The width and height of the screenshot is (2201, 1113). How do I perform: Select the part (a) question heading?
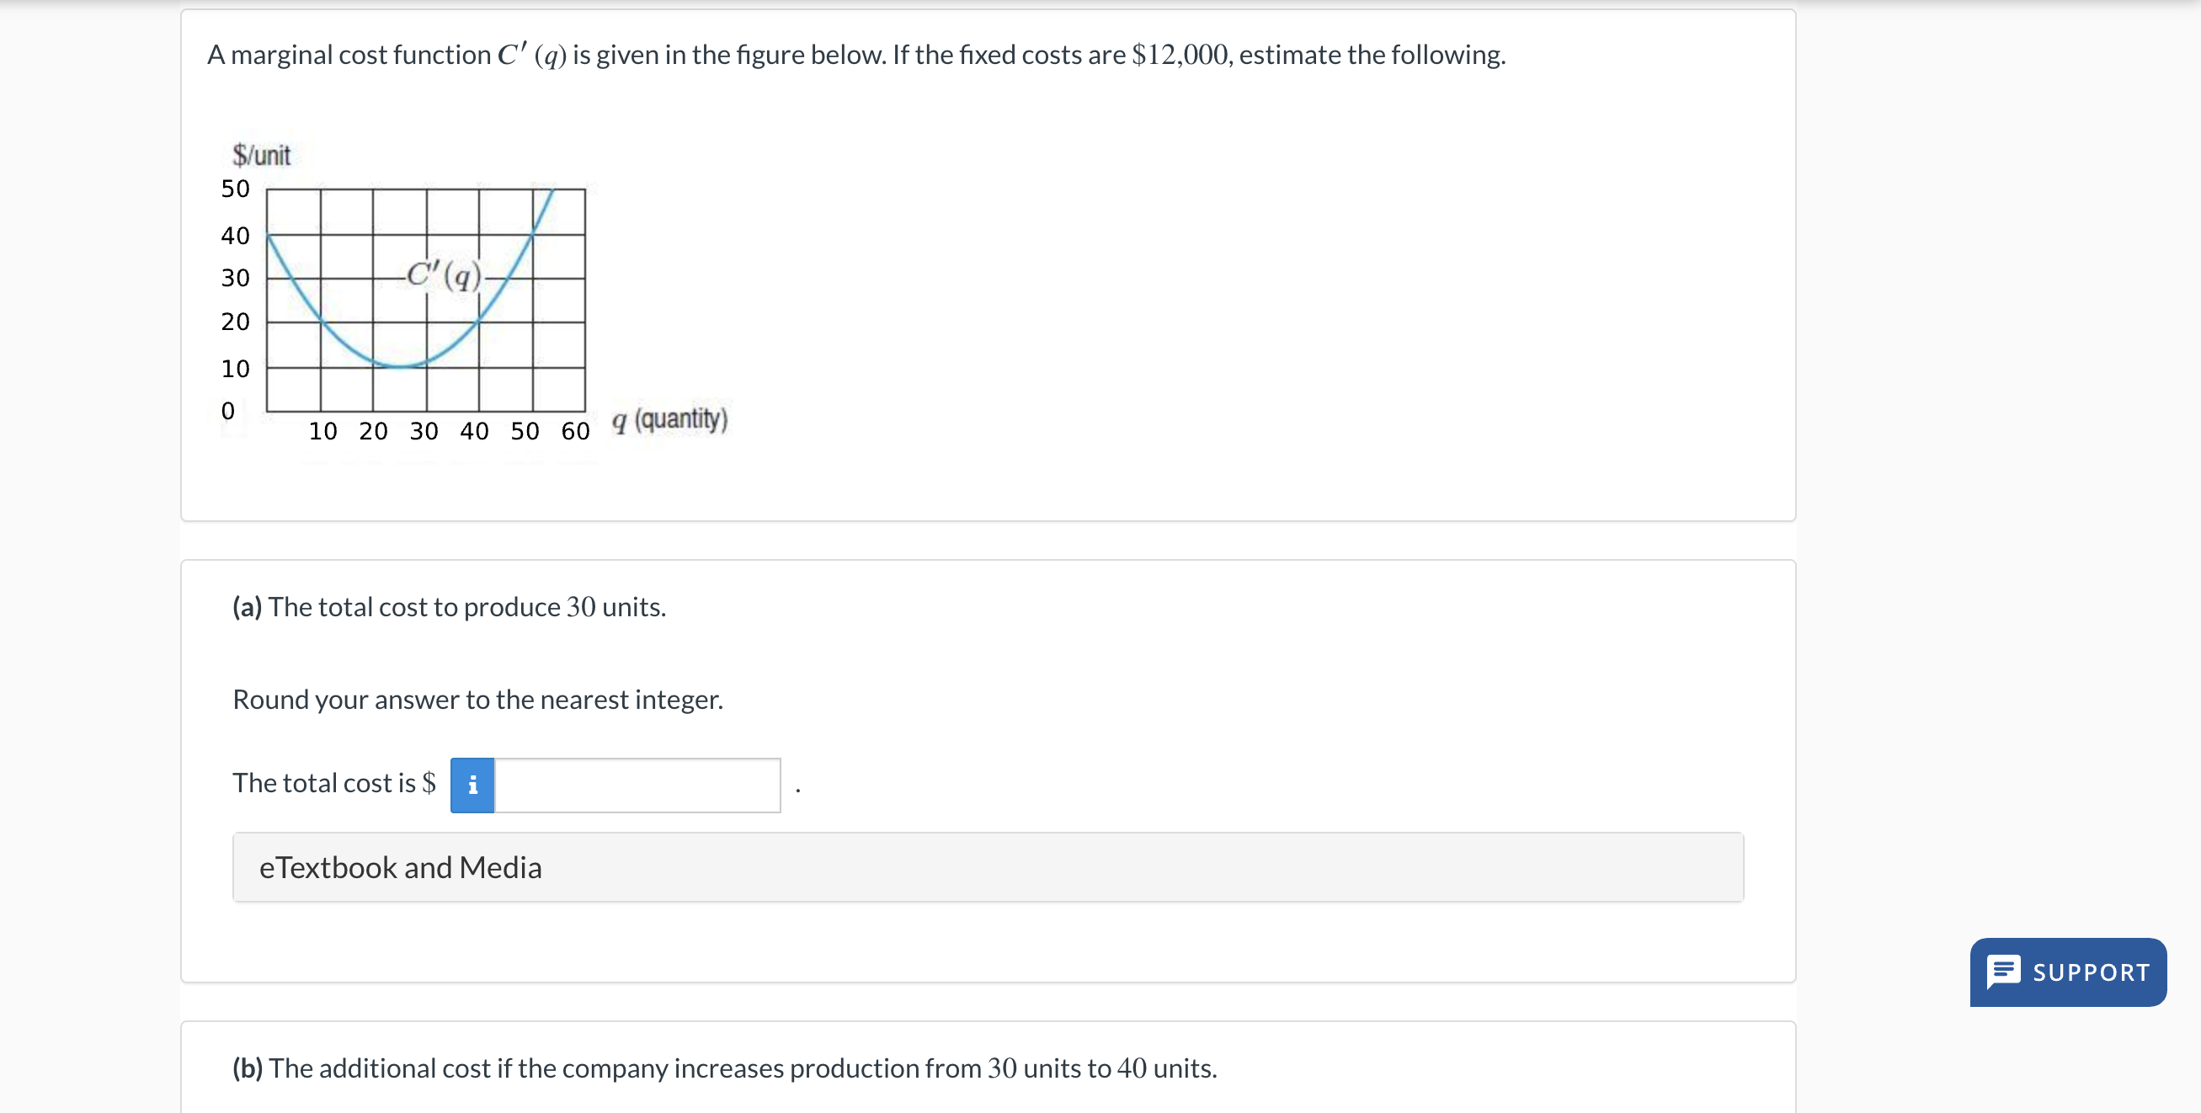click(x=449, y=606)
